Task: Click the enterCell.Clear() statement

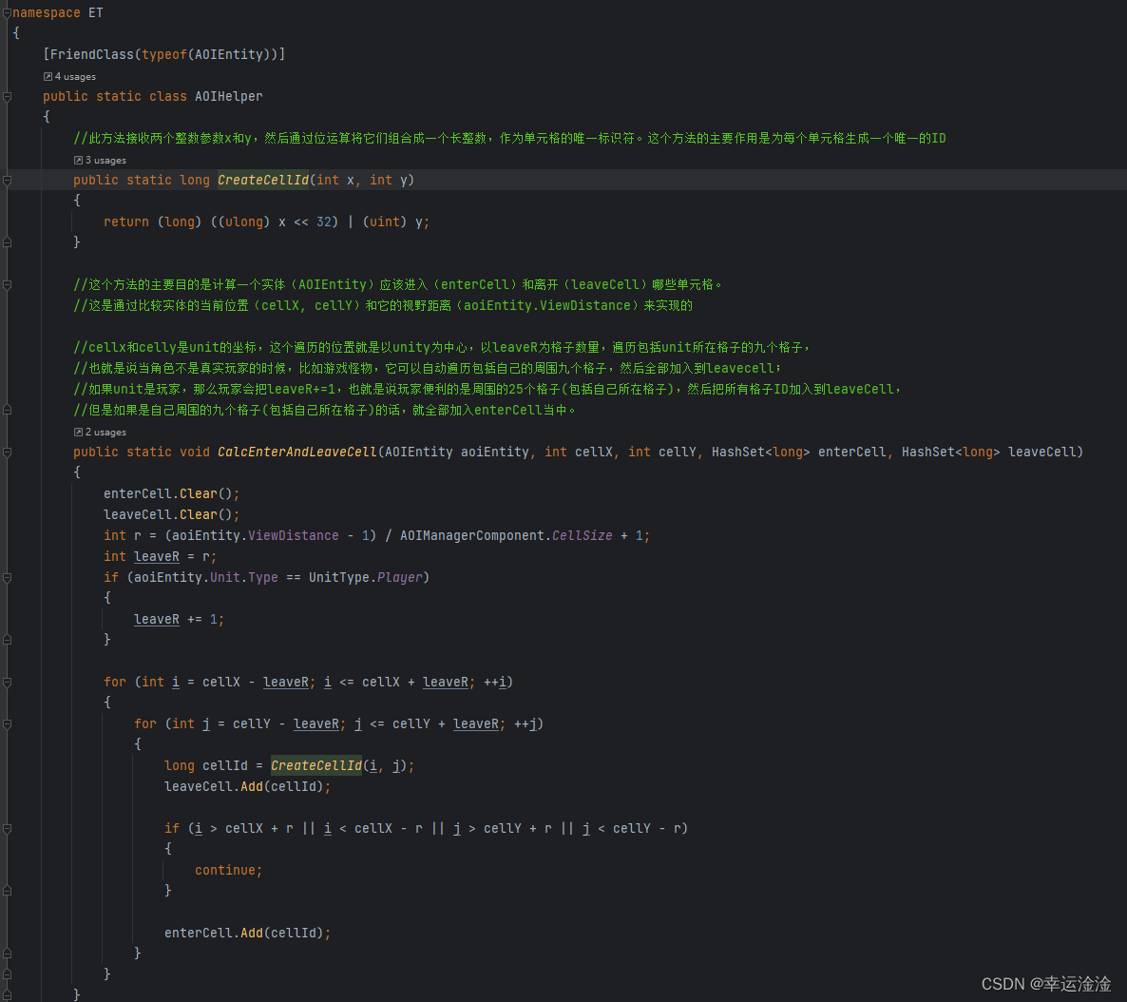Action: (x=171, y=493)
